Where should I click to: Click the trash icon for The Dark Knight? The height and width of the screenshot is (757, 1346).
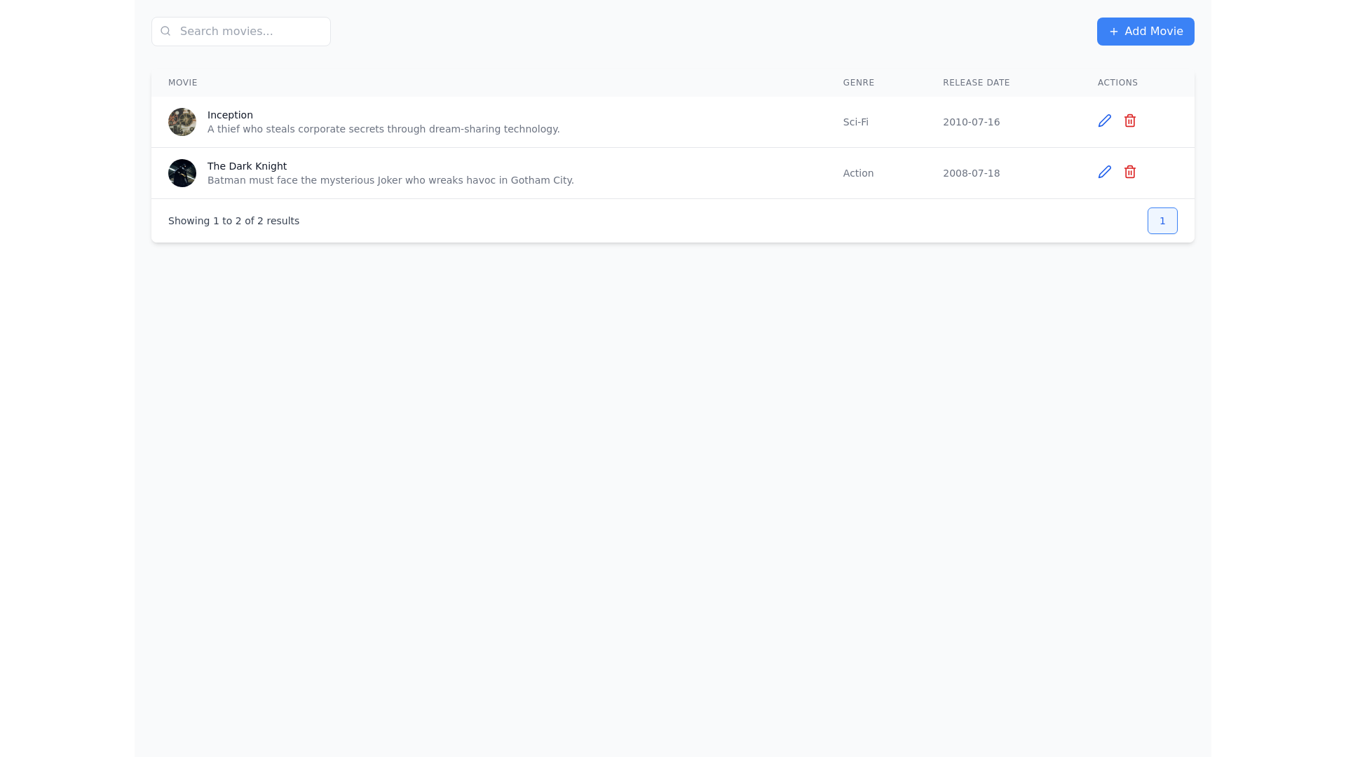1129,172
